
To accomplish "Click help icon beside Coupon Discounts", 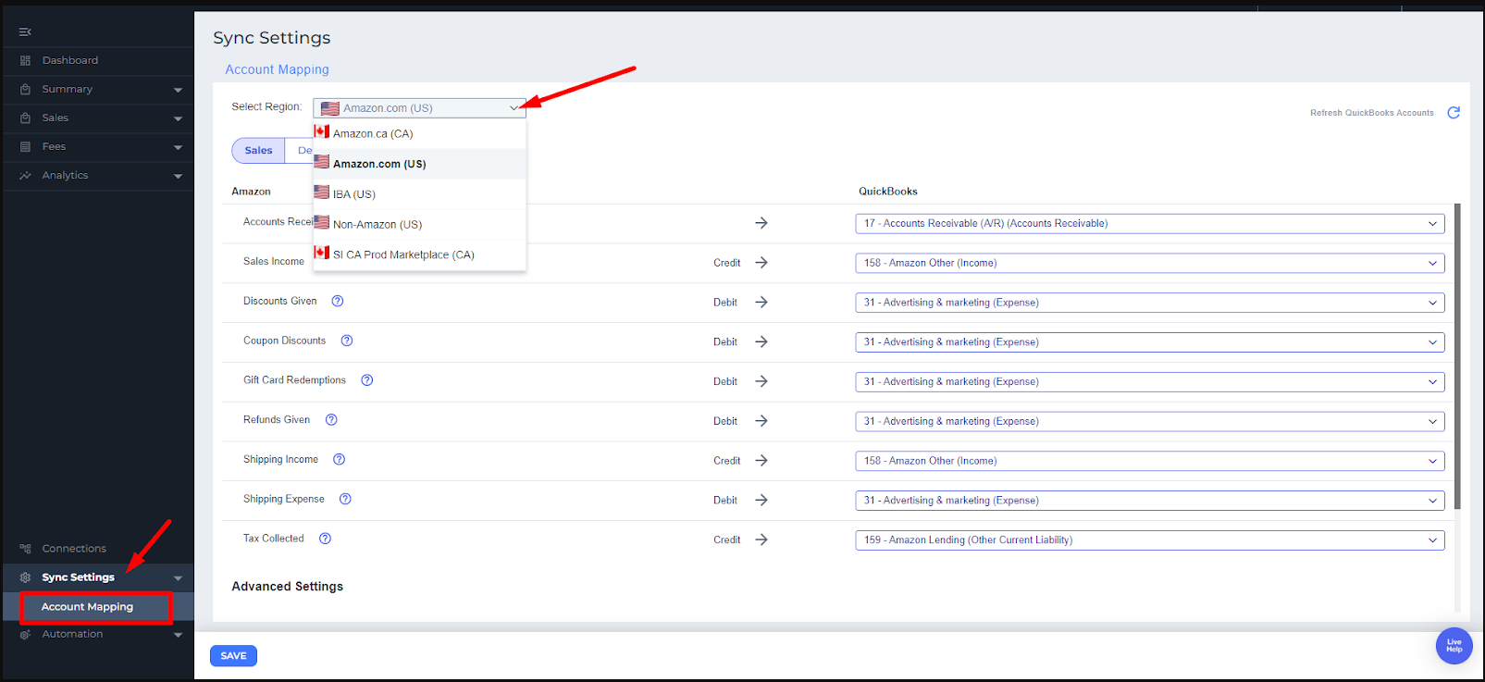I will [347, 341].
